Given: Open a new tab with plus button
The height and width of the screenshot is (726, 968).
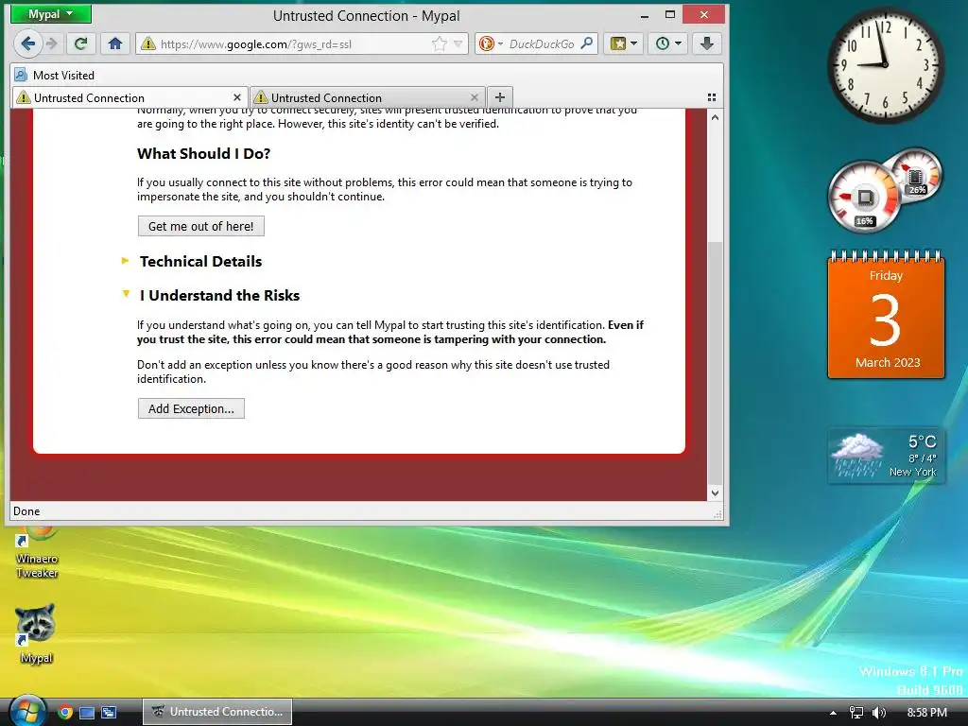Looking at the screenshot, I should (500, 97).
